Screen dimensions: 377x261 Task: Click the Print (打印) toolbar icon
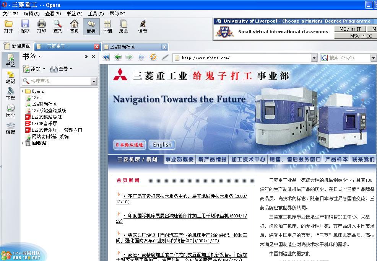[41, 27]
